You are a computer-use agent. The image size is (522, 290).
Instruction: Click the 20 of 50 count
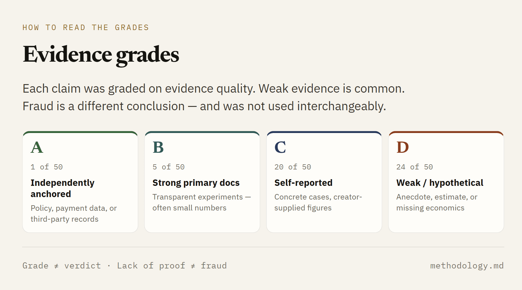point(293,167)
